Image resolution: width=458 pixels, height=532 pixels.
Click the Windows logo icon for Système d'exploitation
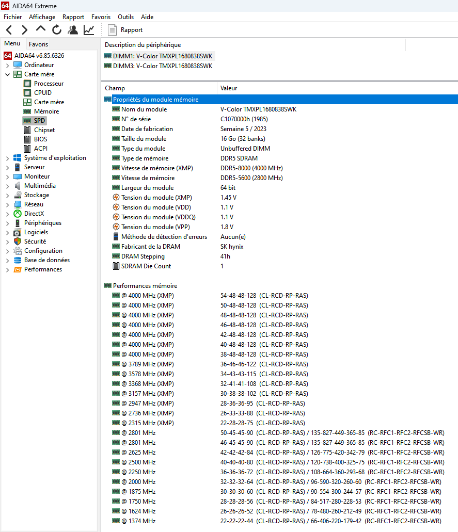(x=18, y=158)
